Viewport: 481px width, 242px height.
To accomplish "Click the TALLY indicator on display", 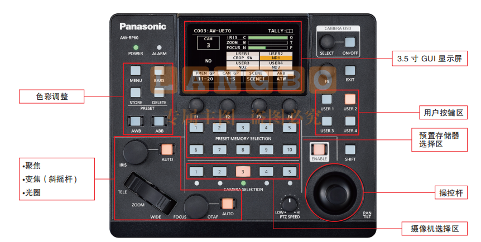I will coord(280,31).
